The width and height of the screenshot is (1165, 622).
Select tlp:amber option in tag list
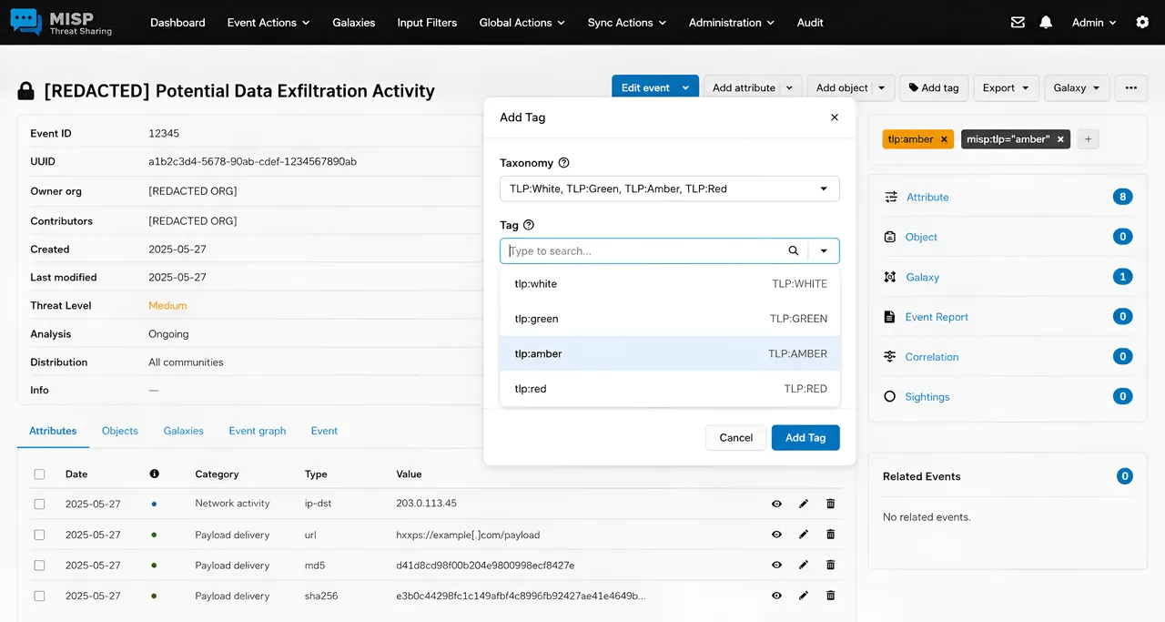click(x=670, y=353)
